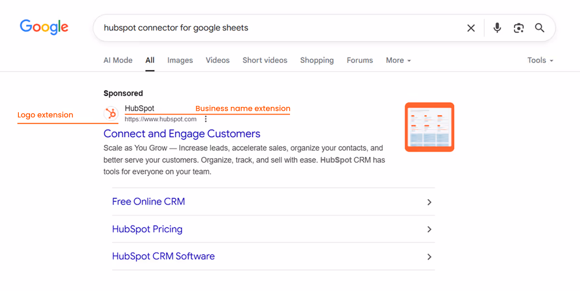Click the orange ad thumbnail image
The height and width of the screenshot is (291, 580).
point(429,127)
